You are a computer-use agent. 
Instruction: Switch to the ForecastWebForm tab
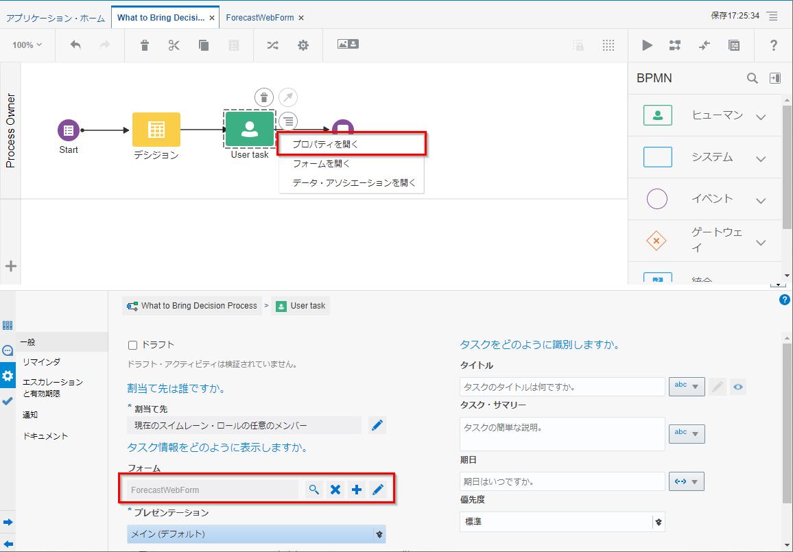pyautogui.click(x=260, y=18)
